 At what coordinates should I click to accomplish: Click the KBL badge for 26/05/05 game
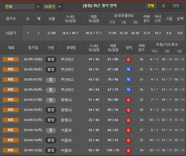(11, 90)
